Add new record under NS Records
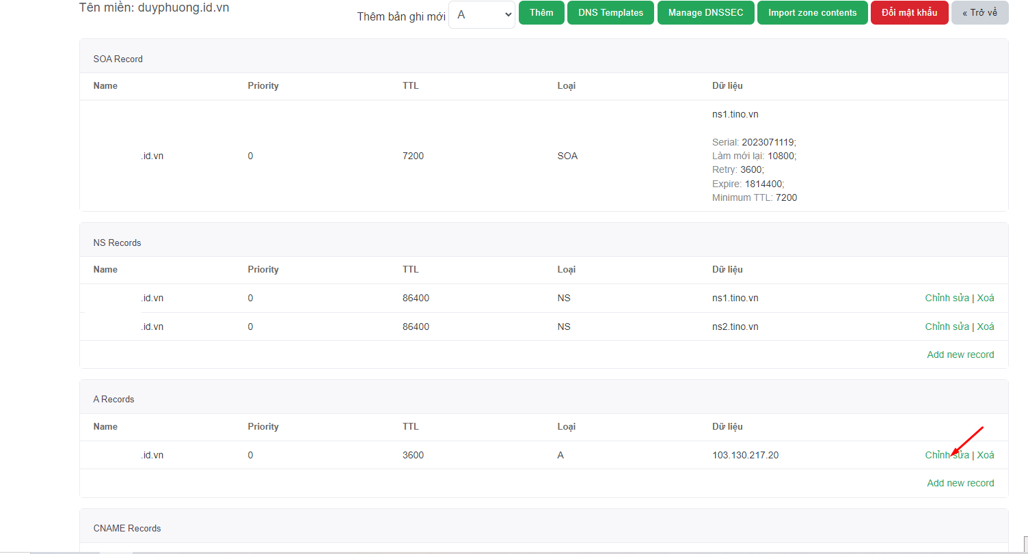This screenshot has height=554, width=1028. (960, 355)
